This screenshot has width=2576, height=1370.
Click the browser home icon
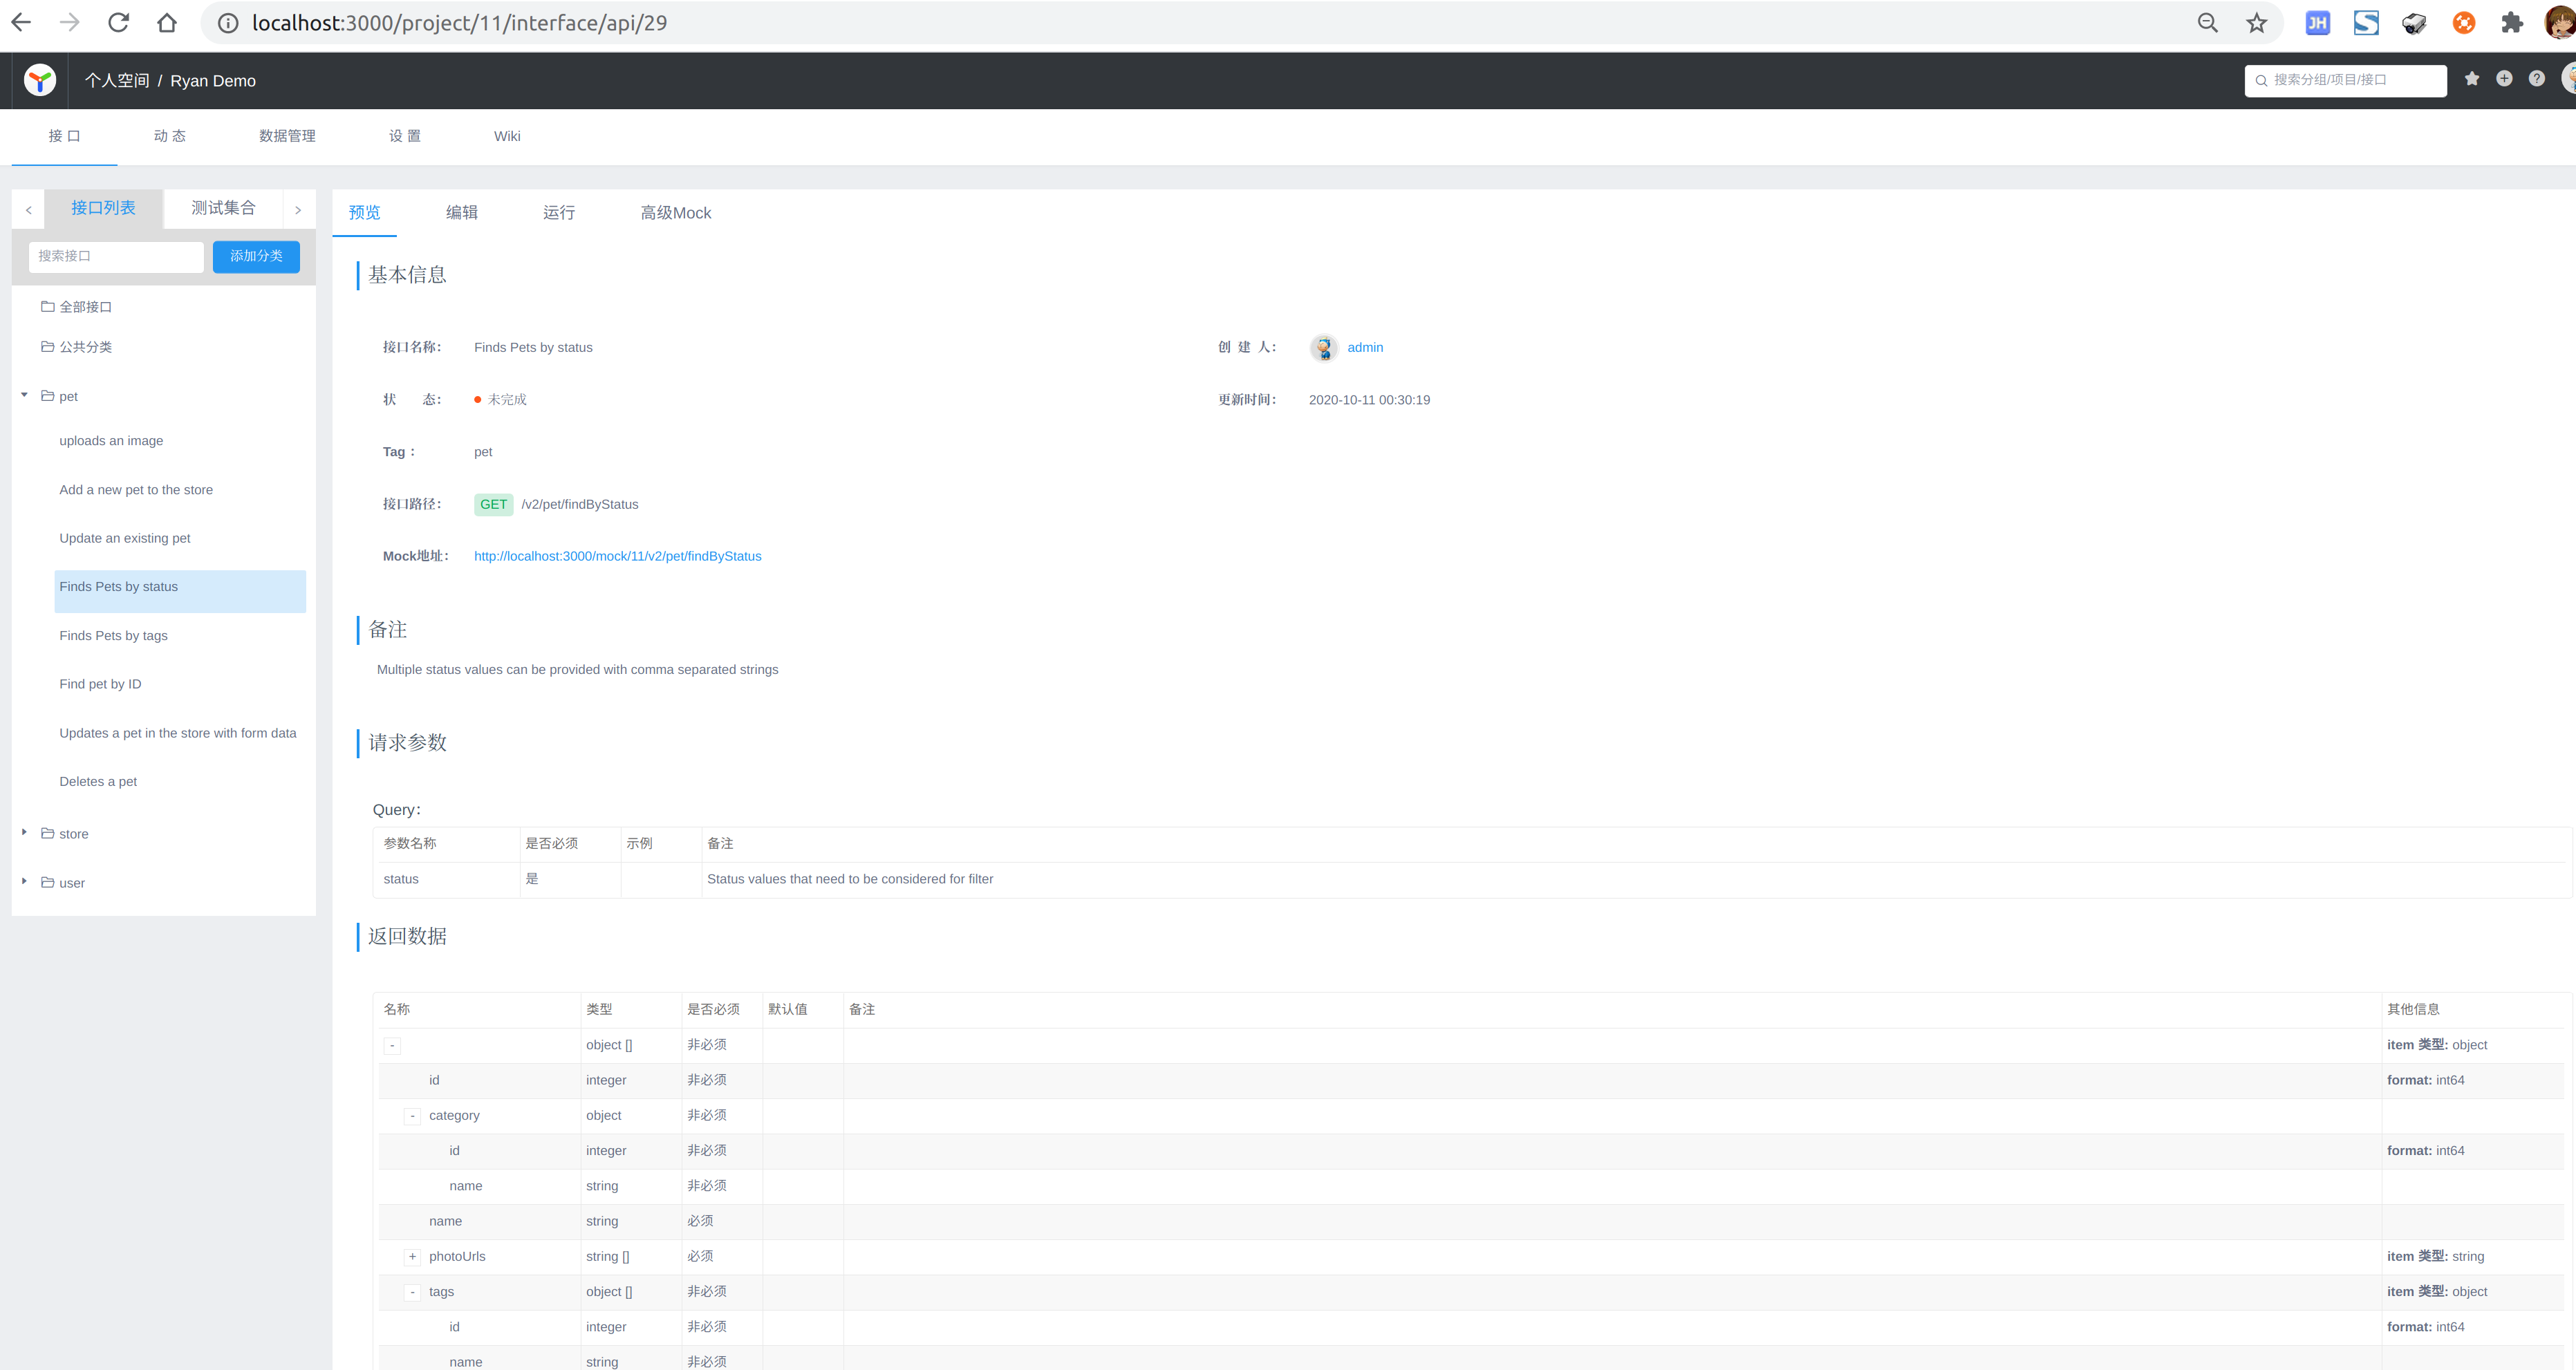pos(167,22)
